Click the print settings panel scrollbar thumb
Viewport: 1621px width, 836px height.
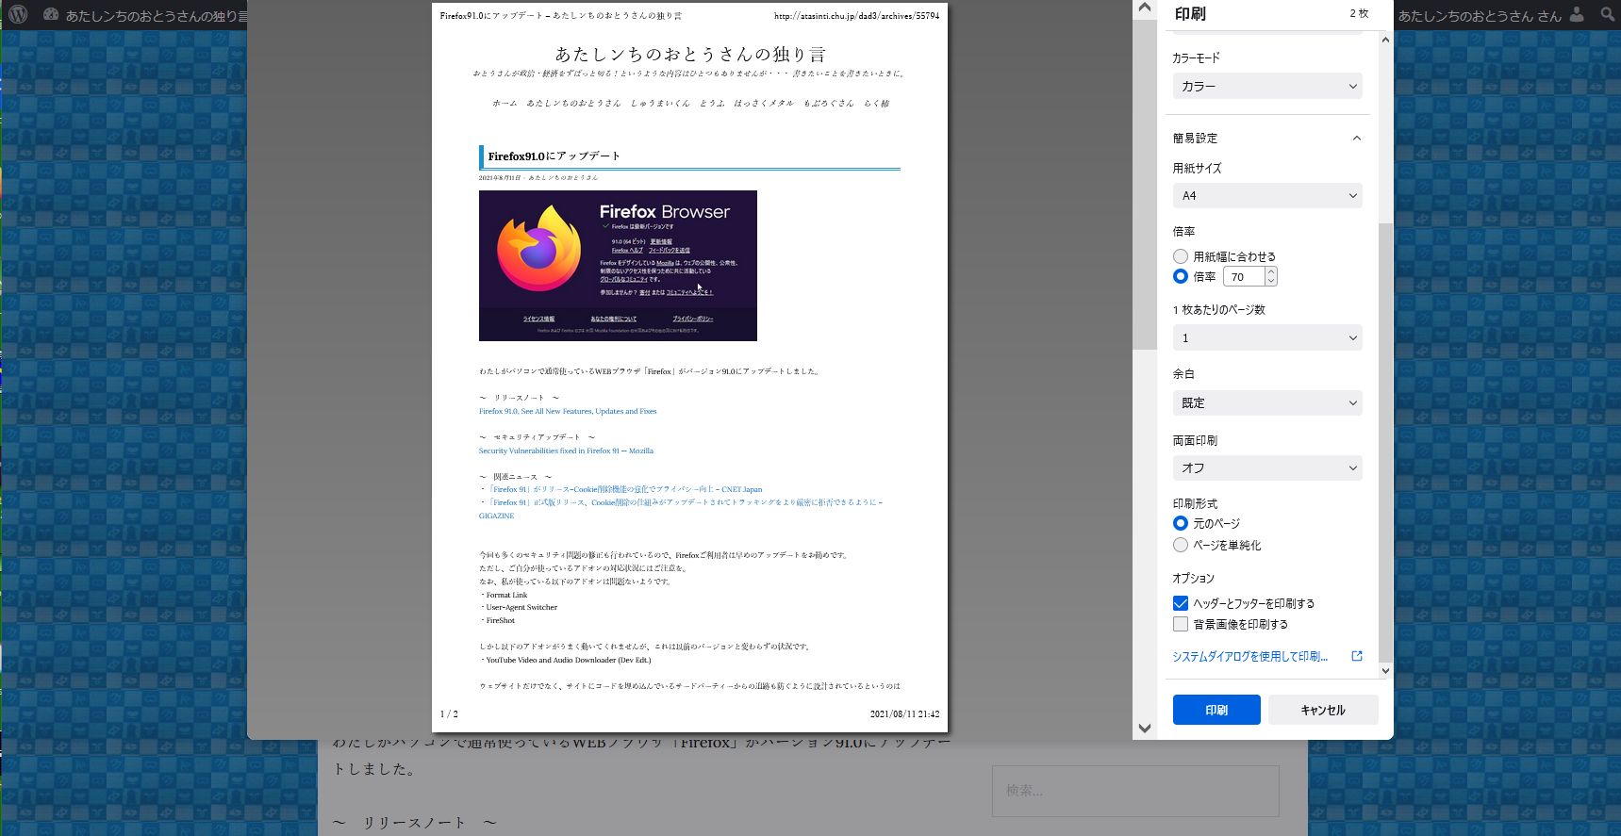(1385, 443)
